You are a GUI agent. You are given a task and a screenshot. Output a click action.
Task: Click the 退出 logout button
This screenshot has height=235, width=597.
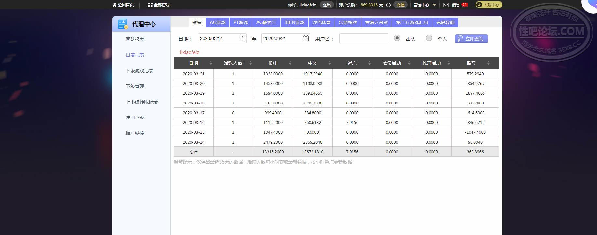327,5
